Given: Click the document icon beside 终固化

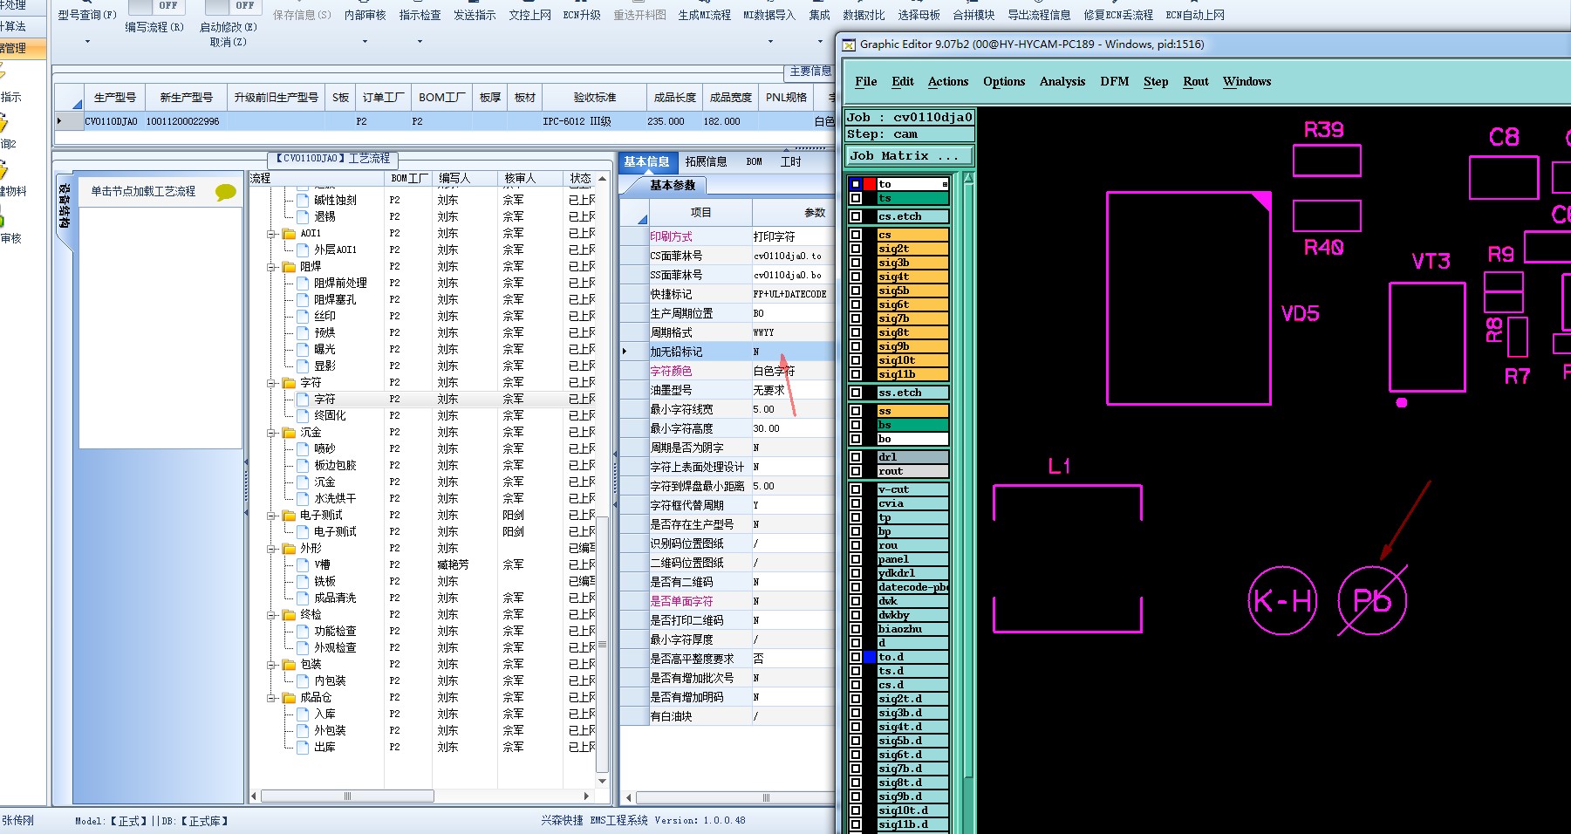Looking at the screenshot, I should coord(303,415).
